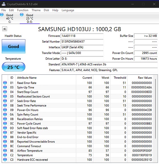Screen dimensions: 159x164
Task: Click status orb for Reallocated Sectors Count
Action: [x=5, y=96]
